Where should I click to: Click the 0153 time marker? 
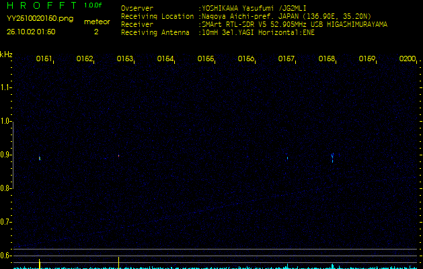(x=125, y=59)
